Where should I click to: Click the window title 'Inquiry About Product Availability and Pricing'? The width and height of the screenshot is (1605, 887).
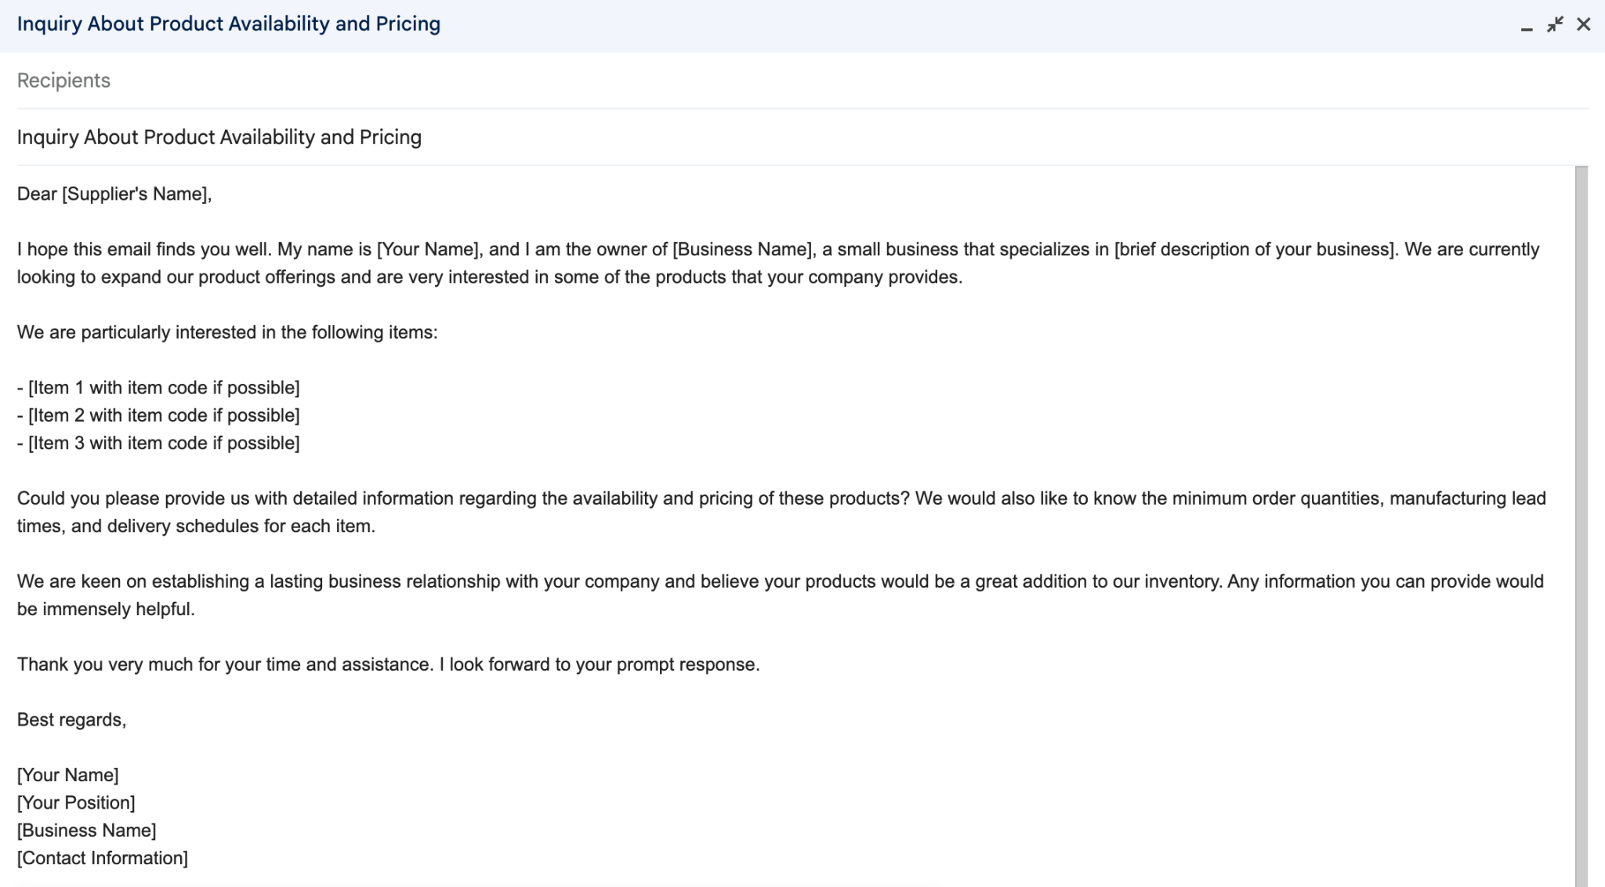coord(228,24)
